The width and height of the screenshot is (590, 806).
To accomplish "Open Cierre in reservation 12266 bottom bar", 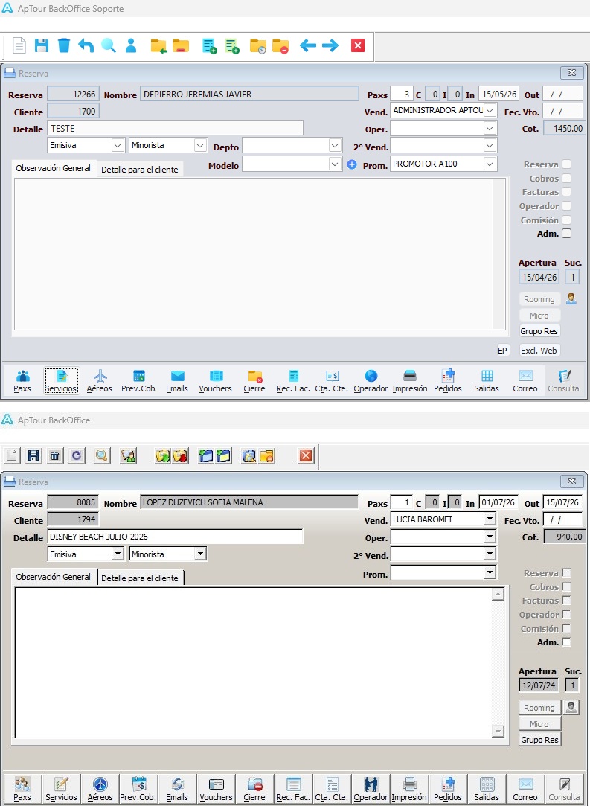I will [254, 381].
